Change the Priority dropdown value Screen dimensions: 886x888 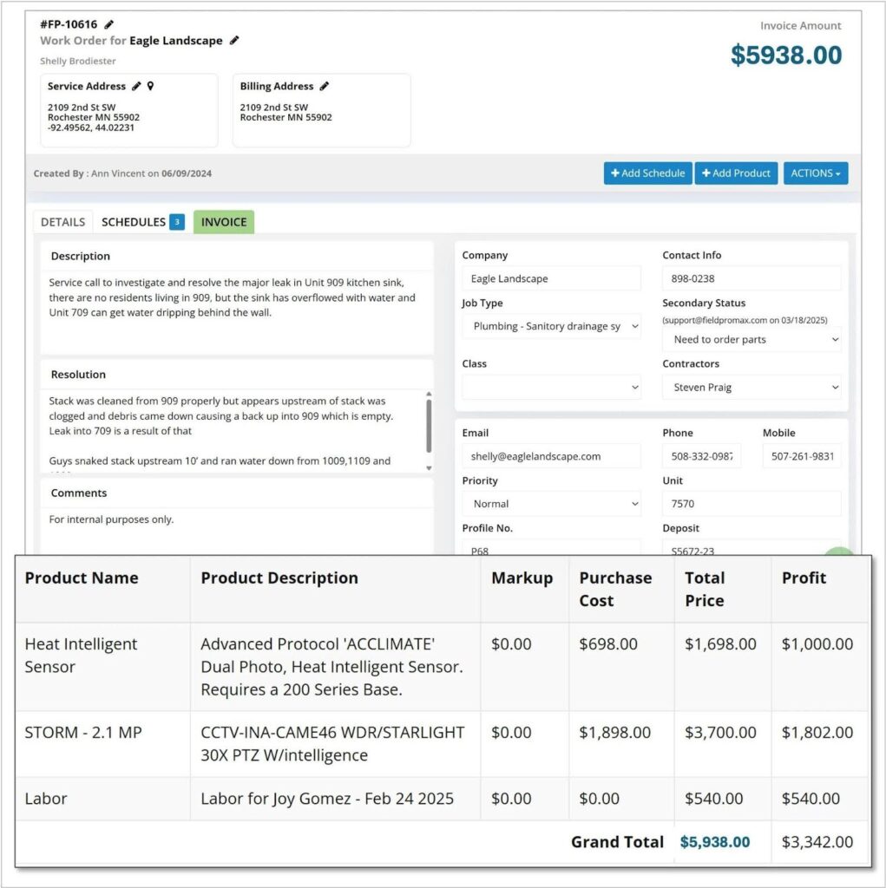tap(552, 504)
